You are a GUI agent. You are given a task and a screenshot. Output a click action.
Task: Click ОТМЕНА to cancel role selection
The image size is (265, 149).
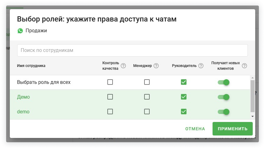(195, 129)
